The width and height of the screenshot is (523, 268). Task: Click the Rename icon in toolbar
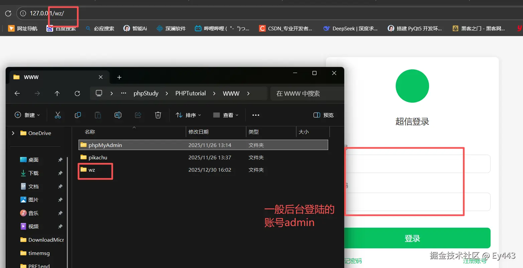(118, 115)
